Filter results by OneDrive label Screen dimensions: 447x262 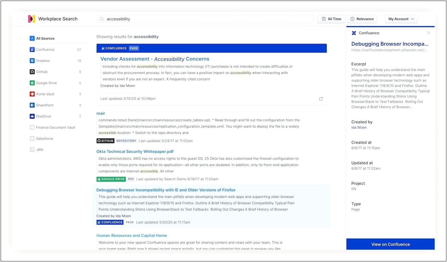pyautogui.click(x=43, y=116)
